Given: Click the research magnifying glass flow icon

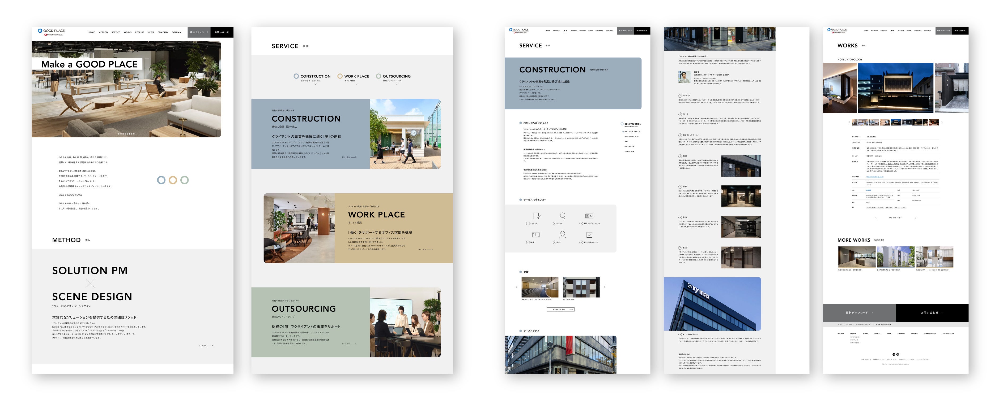Looking at the screenshot, I should tap(563, 216).
